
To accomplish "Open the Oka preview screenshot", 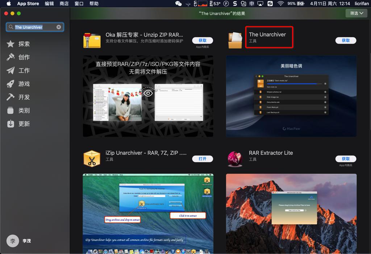I will [x=148, y=96].
